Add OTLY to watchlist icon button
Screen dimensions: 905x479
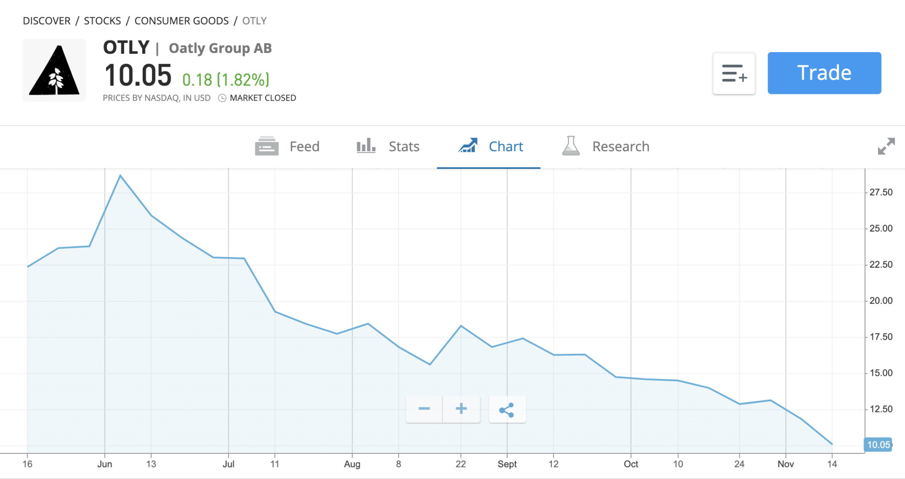click(734, 73)
